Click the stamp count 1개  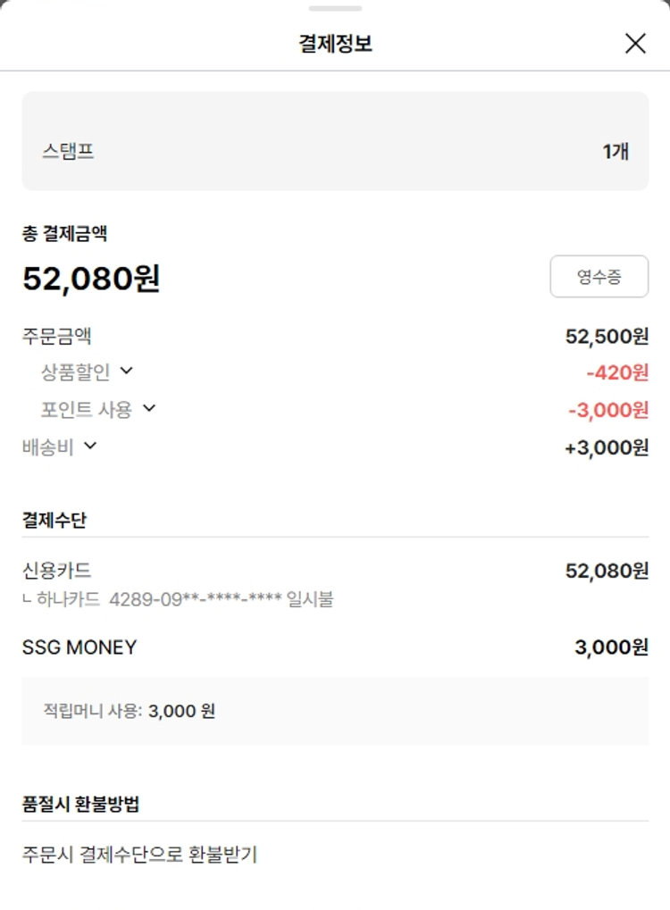coord(616,151)
